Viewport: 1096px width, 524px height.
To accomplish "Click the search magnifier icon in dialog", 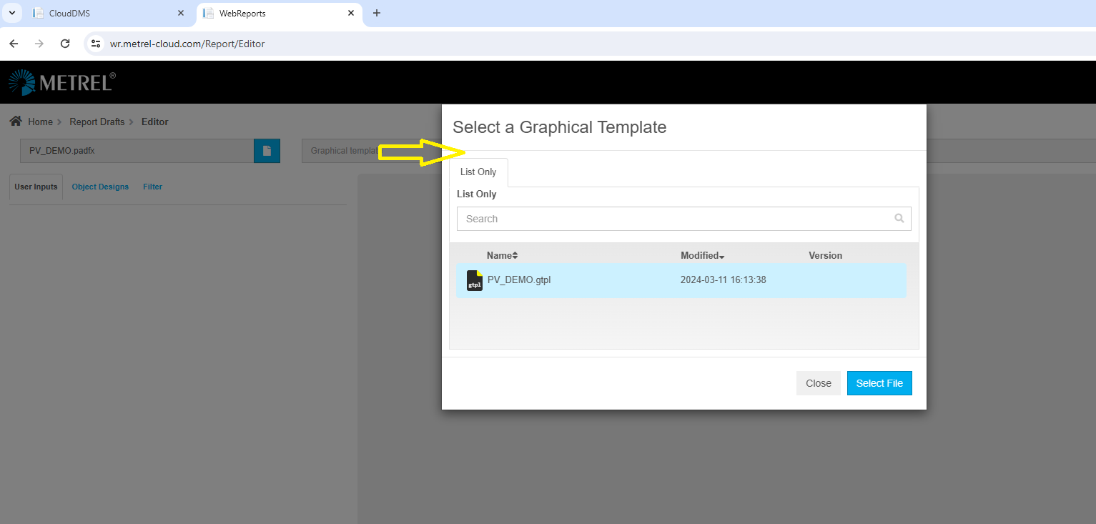I will [x=899, y=219].
